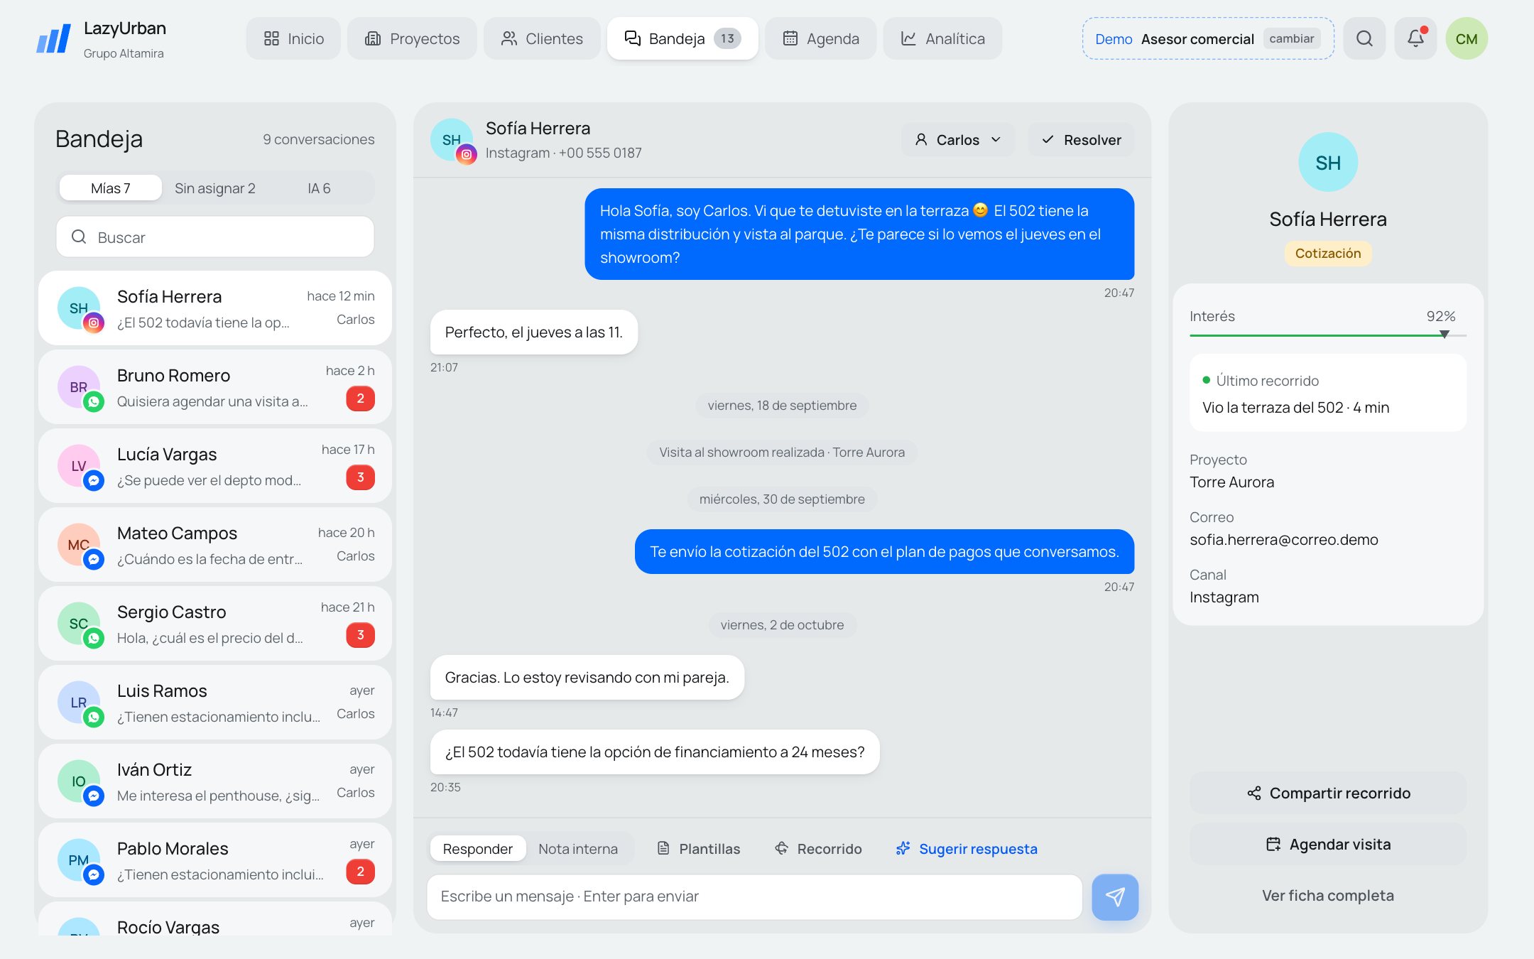
Task: Open the Clientes tab
Action: pos(542,38)
